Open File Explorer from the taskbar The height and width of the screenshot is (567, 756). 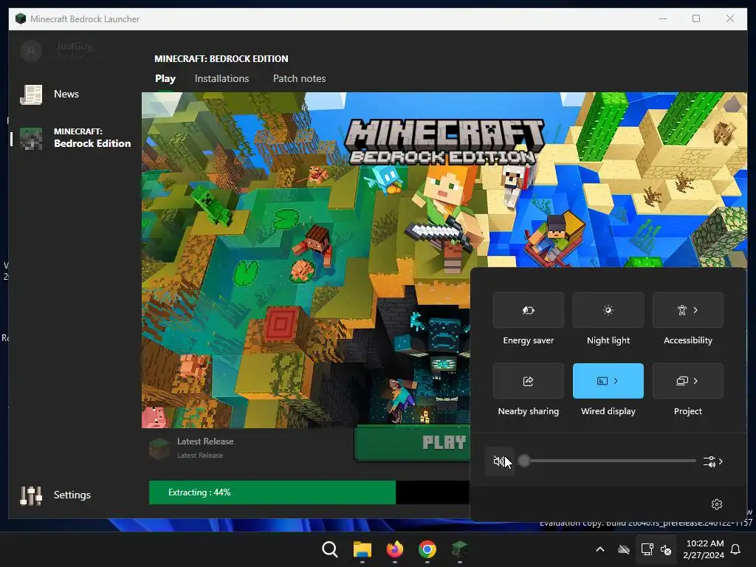pyautogui.click(x=362, y=549)
